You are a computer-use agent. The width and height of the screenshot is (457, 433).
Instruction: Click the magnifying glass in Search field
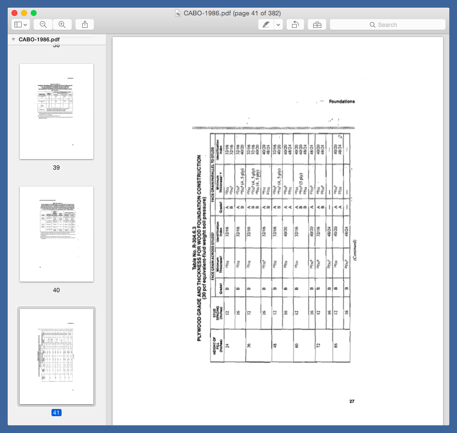coord(372,25)
